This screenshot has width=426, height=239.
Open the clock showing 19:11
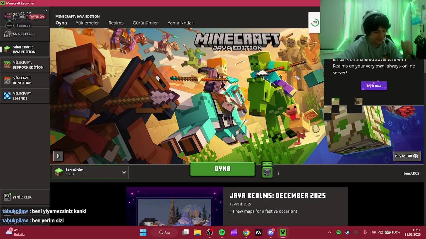coord(412,232)
